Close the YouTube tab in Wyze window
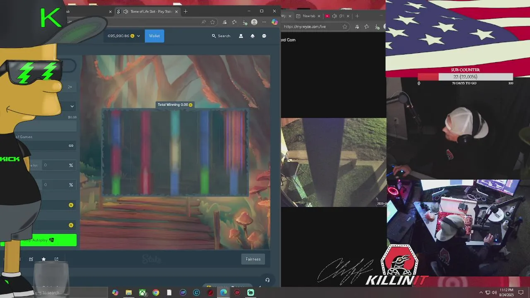 [x=348, y=16]
